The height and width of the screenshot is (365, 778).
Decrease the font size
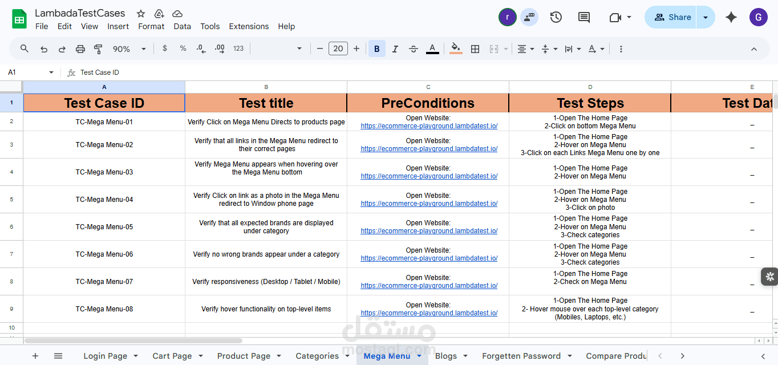coord(320,49)
